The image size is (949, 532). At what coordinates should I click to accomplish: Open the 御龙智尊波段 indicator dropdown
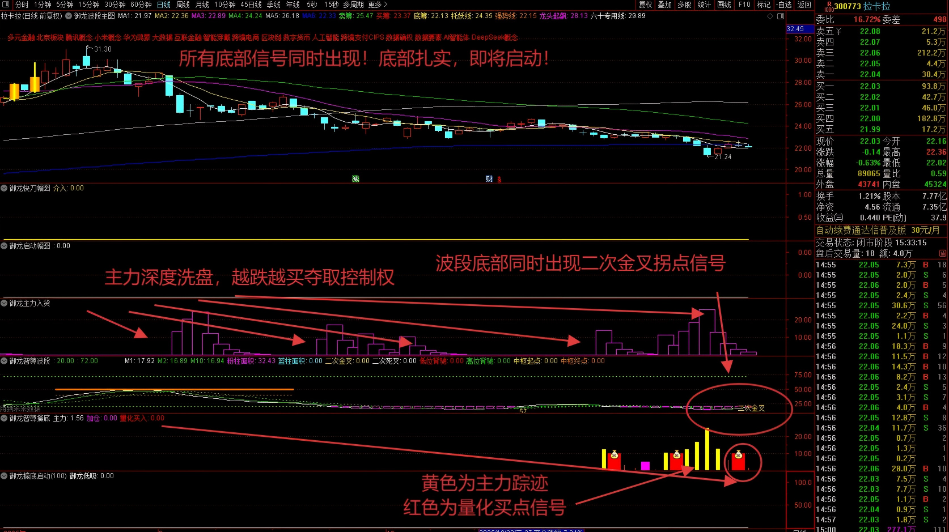4,361
